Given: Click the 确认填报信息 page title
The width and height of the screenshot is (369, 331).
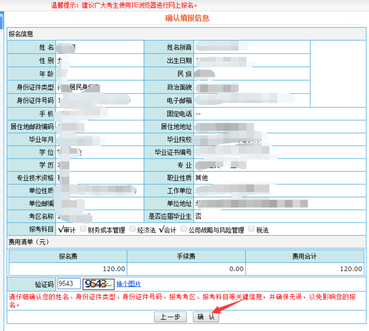Looking at the screenshot, I should tap(187, 18).
